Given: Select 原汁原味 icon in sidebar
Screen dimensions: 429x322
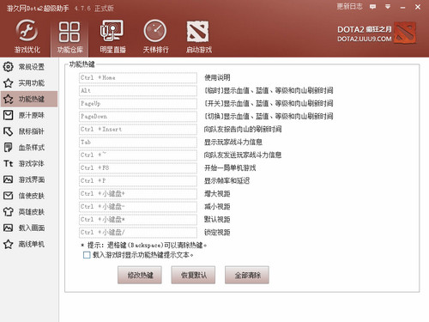Looking at the screenshot, I should pos(8,115).
